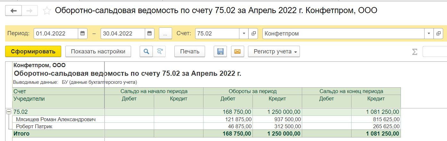Open the Регистр учета dropdown menu
447x141 pixels.
click(x=274, y=51)
